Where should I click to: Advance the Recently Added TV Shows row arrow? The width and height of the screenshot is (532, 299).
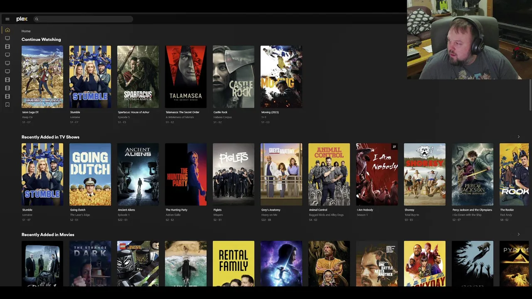(x=518, y=137)
